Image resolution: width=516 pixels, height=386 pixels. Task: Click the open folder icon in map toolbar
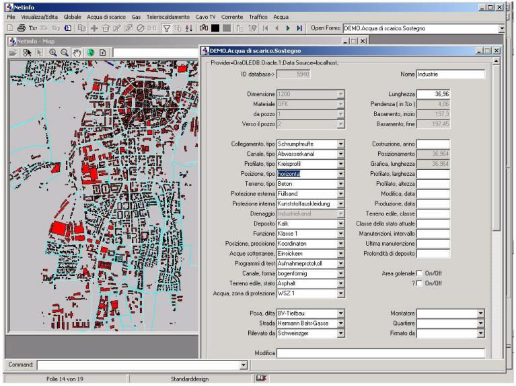coord(13,52)
